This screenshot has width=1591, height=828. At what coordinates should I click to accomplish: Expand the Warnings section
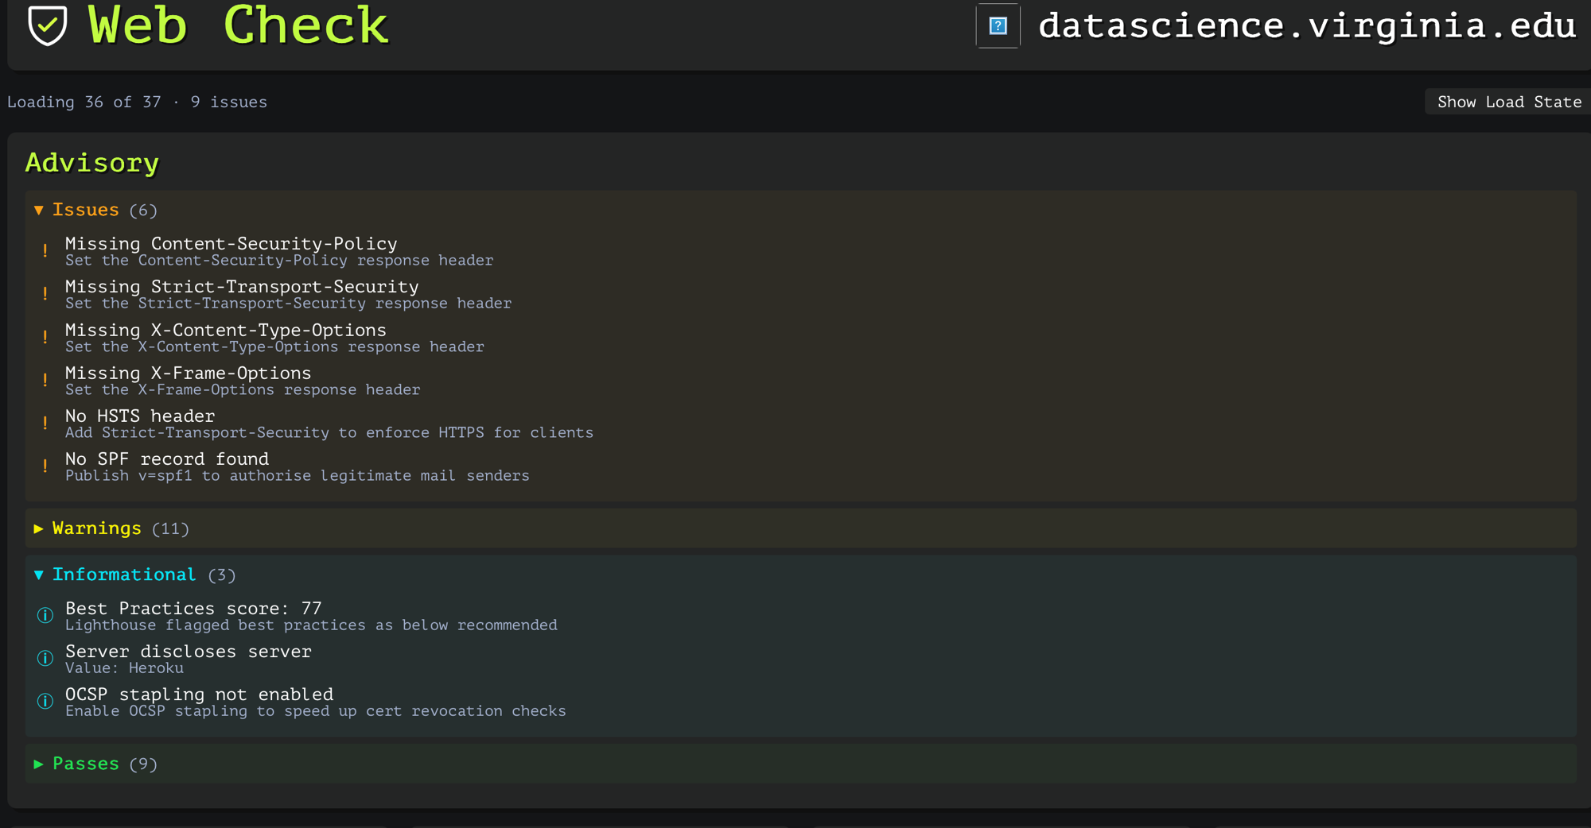(111, 528)
